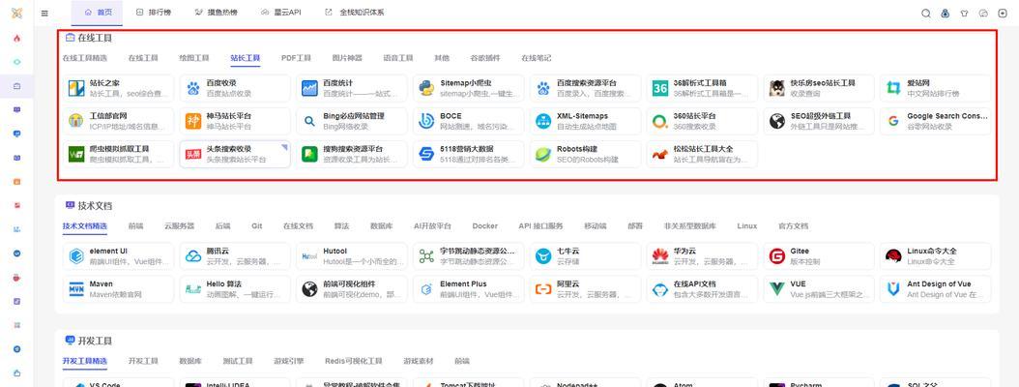Click the Robots构建 planet icon
This screenshot has height=387, width=1019.
click(543, 154)
